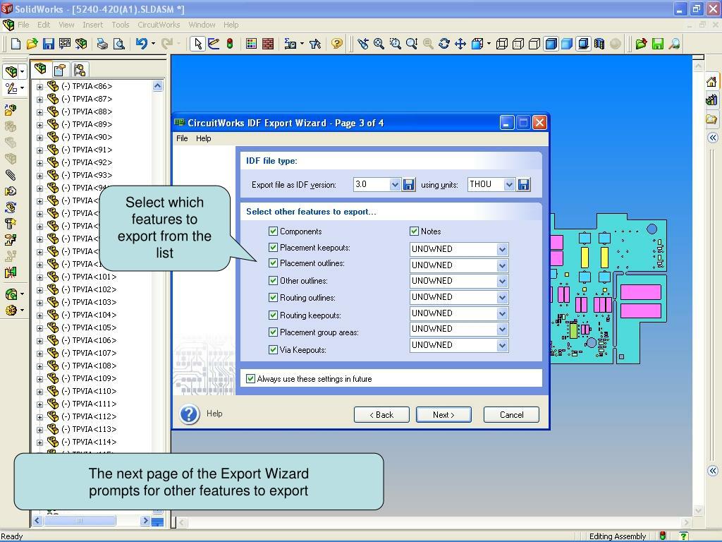Viewport: 722px width, 542px height.
Task: Open Print Preview from toolbar
Action: point(118,44)
